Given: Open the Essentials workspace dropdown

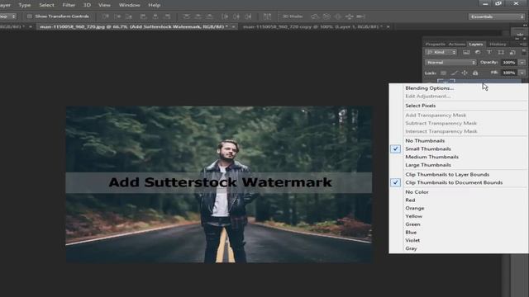Looking at the screenshot, I should pos(496,16).
